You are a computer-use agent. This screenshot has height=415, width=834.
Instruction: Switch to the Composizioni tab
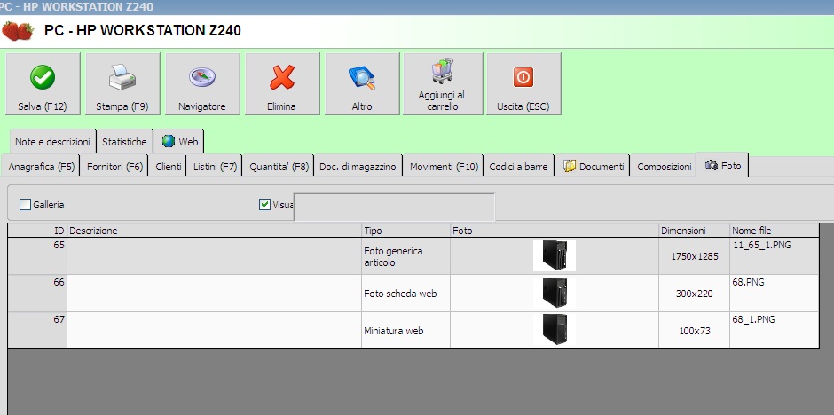pos(664,167)
